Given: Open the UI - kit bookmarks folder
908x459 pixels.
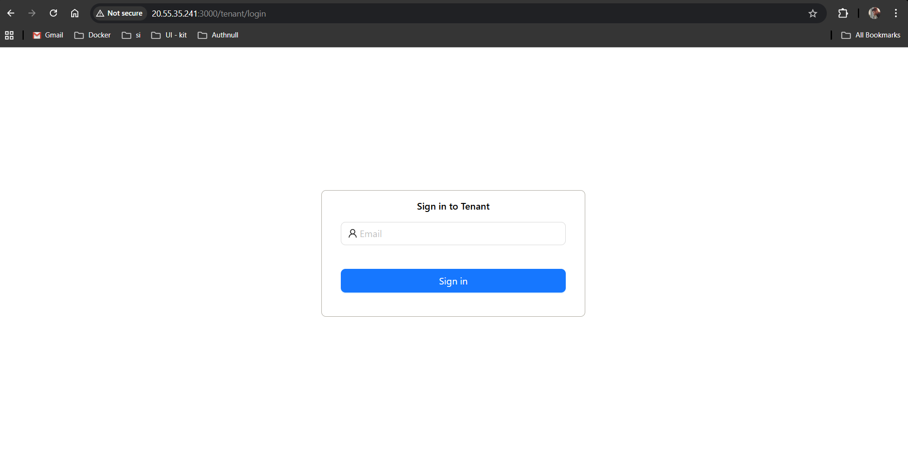Looking at the screenshot, I should pos(168,35).
